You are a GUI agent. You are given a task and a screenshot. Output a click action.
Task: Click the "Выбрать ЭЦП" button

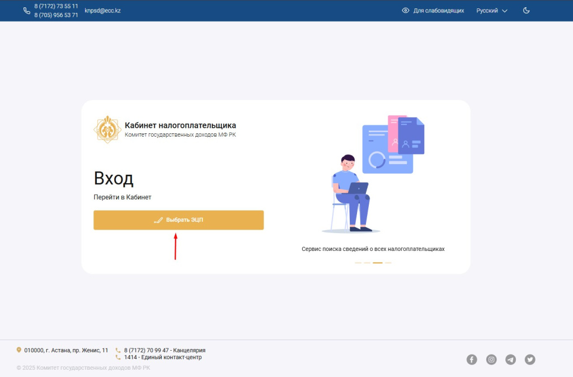178,220
